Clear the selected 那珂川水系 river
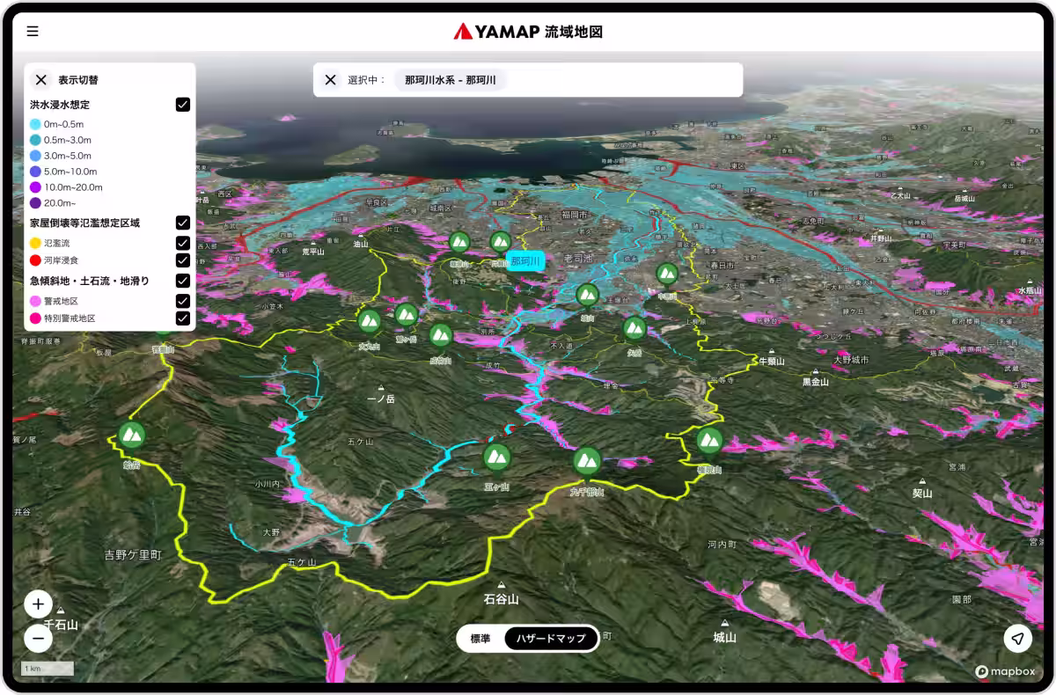 330,80
